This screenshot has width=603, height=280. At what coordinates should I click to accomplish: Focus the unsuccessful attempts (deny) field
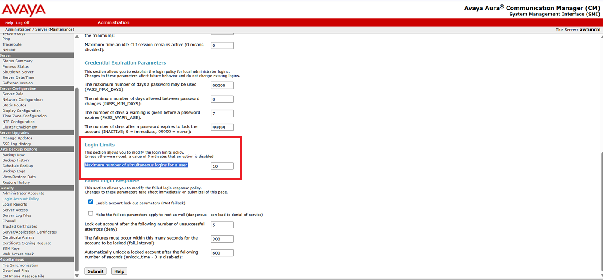[222, 225]
